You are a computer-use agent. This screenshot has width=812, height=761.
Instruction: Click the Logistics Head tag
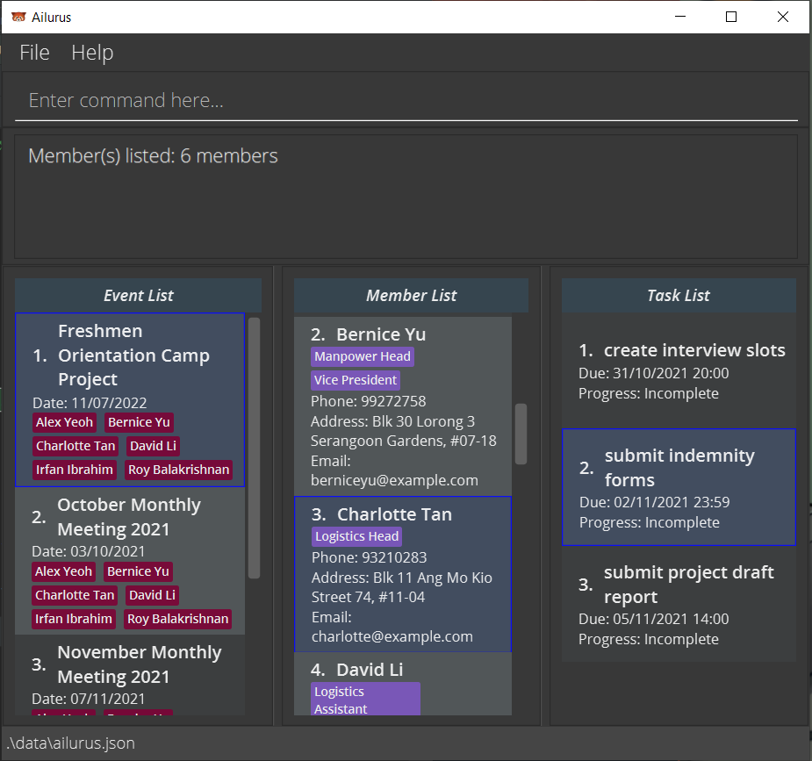coord(356,536)
